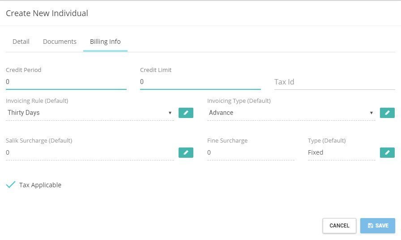
Task: Expand the Invoicing Type dropdown showing Advance
Action: coord(291,113)
